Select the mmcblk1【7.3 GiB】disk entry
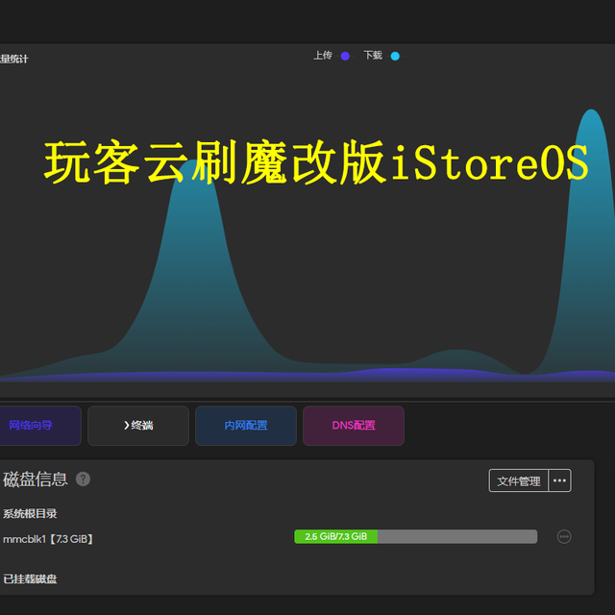The image size is (615, 615). [48, 539]
